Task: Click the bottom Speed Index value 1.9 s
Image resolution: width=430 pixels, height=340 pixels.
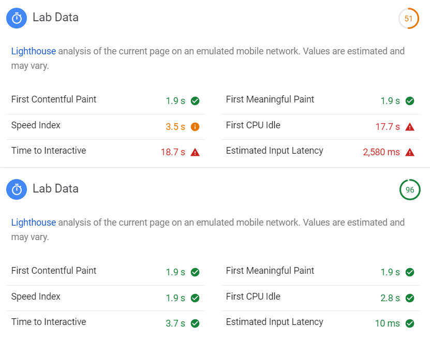Action: coord(175,298)
